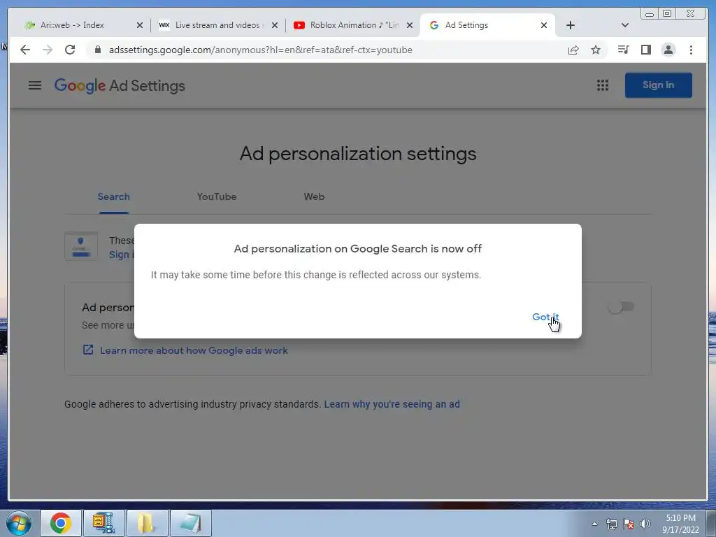Click the network tray icon
Viewport: 716px width, 537px height.
click(x=611, y=524)
